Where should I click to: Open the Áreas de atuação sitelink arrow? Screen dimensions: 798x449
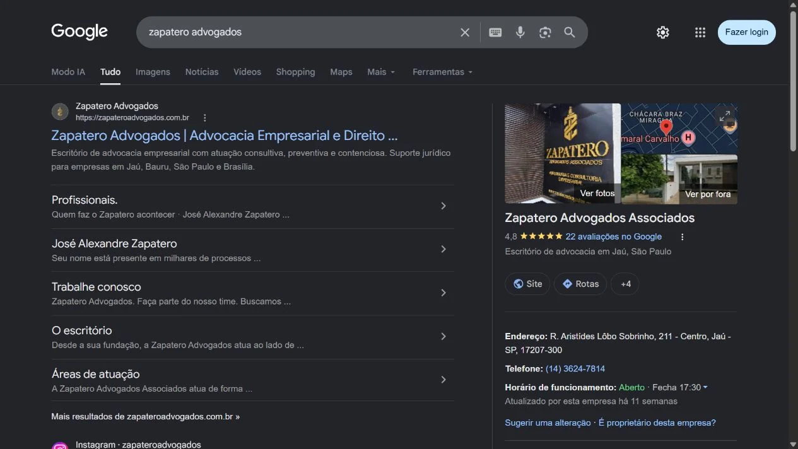point(443,380)
